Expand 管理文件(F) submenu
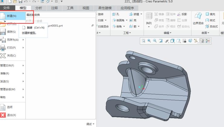The width and height of the screenshot is (224, 127). (13, 66)
